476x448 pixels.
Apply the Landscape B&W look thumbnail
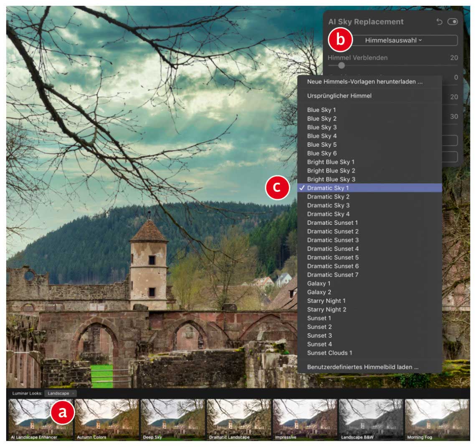click(x=370, y=419)
